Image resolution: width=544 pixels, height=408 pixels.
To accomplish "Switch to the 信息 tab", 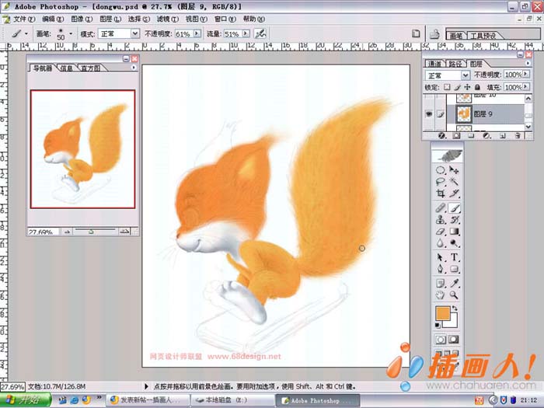I will [x=66, y=68].
